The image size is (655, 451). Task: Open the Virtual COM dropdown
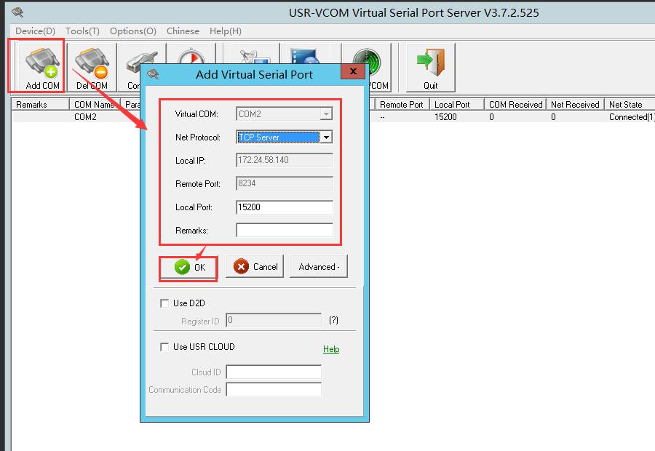click(326, 113)
